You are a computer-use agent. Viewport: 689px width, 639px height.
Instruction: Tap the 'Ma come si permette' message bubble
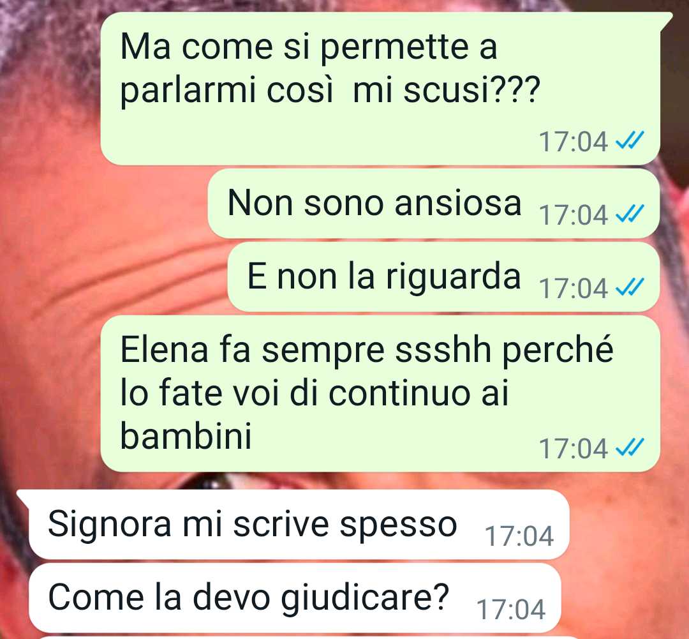380,88
